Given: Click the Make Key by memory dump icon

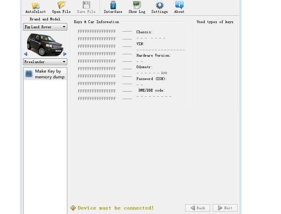Looking at the screenshot, I should pyautogui.click(x=29, y=74).
